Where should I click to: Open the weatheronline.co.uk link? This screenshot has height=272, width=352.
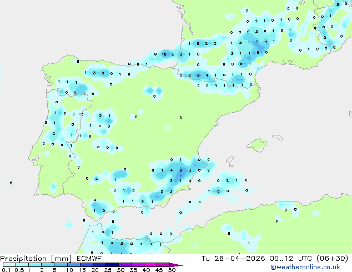(305, 267)
